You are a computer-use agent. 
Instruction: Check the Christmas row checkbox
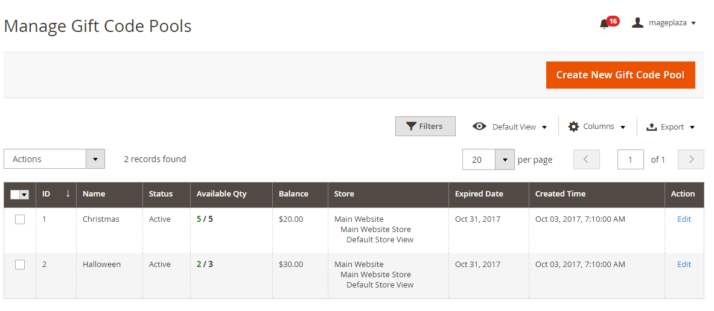[20, 219]
